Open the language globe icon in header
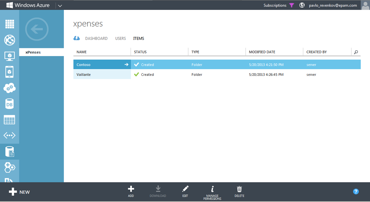Screen dimensions: 370x202 (x=302, y=5)
